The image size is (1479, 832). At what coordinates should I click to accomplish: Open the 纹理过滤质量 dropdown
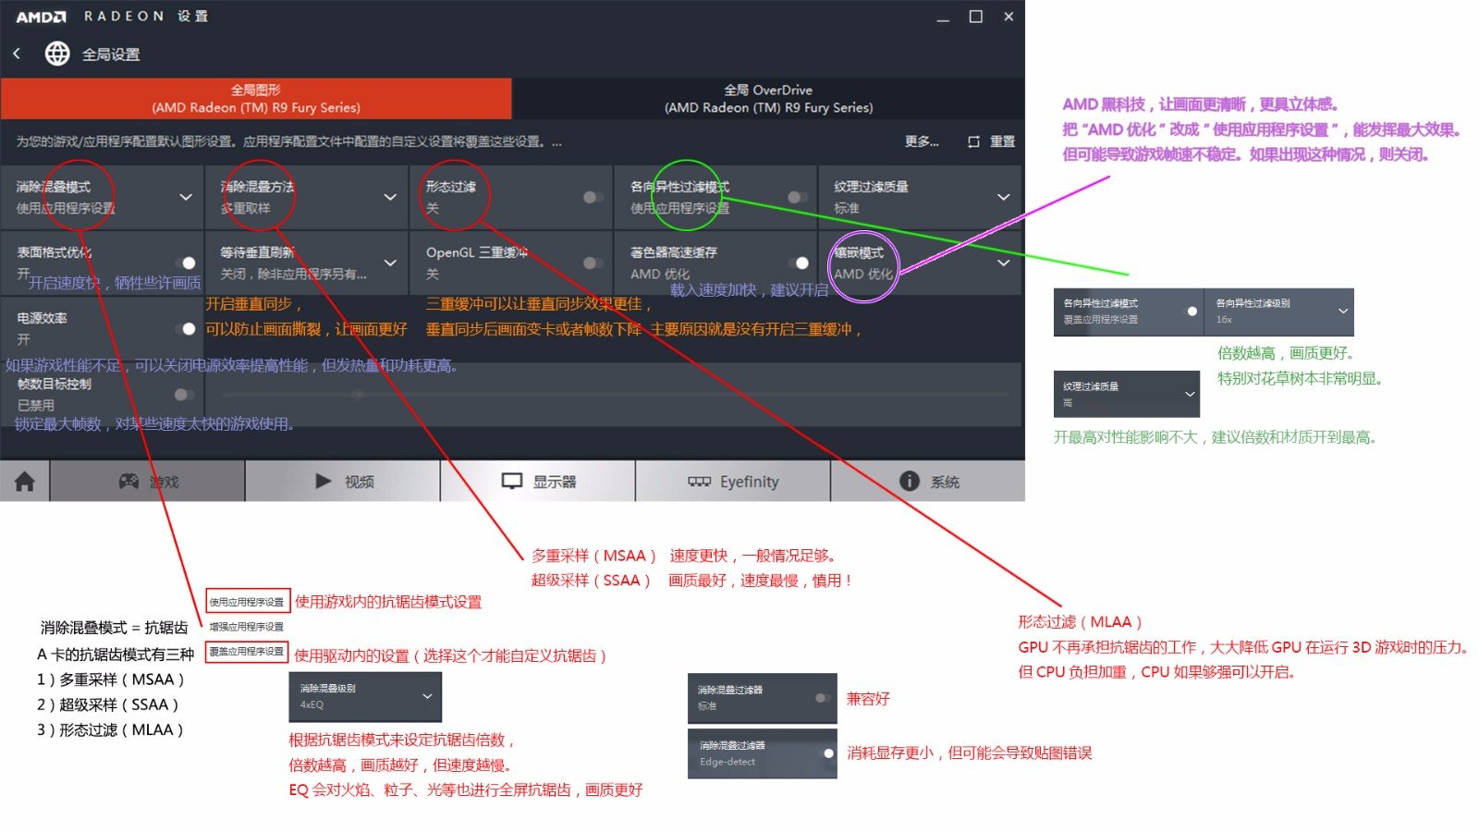1003,197
